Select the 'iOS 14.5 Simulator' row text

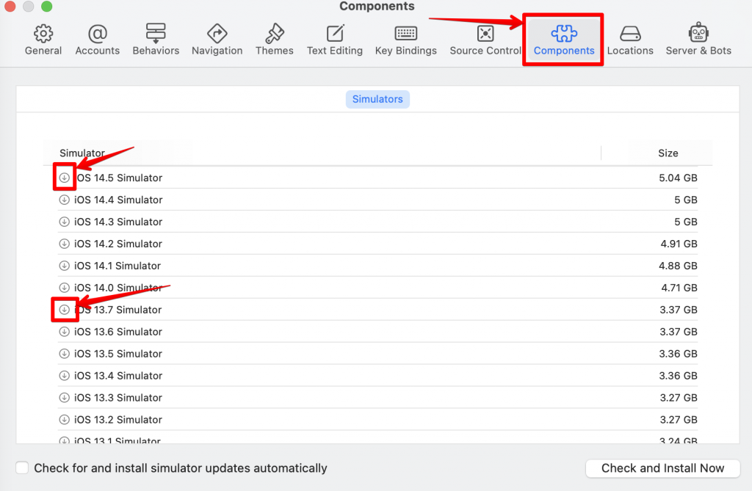pos(119,178)
